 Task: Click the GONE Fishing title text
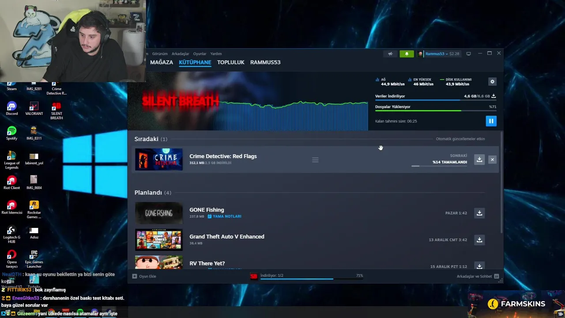207,210
